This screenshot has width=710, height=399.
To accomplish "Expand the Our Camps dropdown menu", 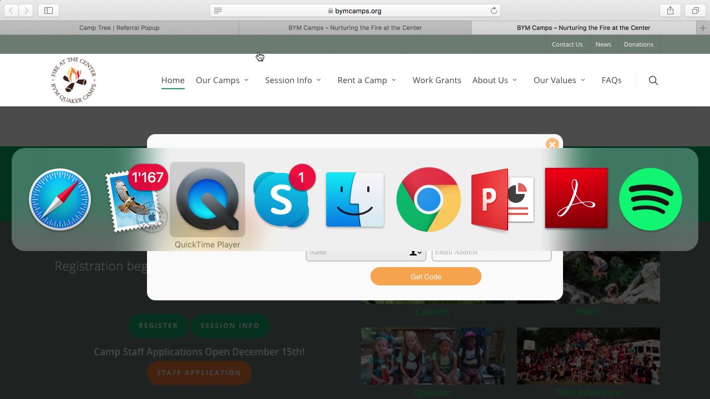I will (222, 80).
